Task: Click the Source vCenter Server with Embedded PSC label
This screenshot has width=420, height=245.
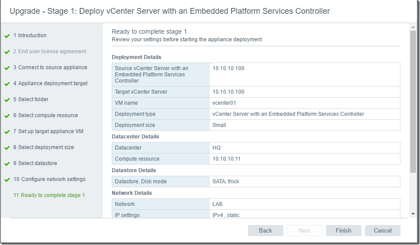Action: click(152, 75)
